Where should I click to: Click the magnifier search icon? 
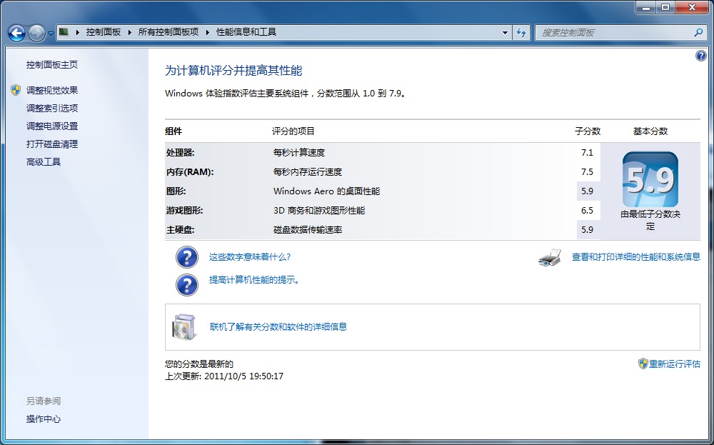(x=698, y=32)
